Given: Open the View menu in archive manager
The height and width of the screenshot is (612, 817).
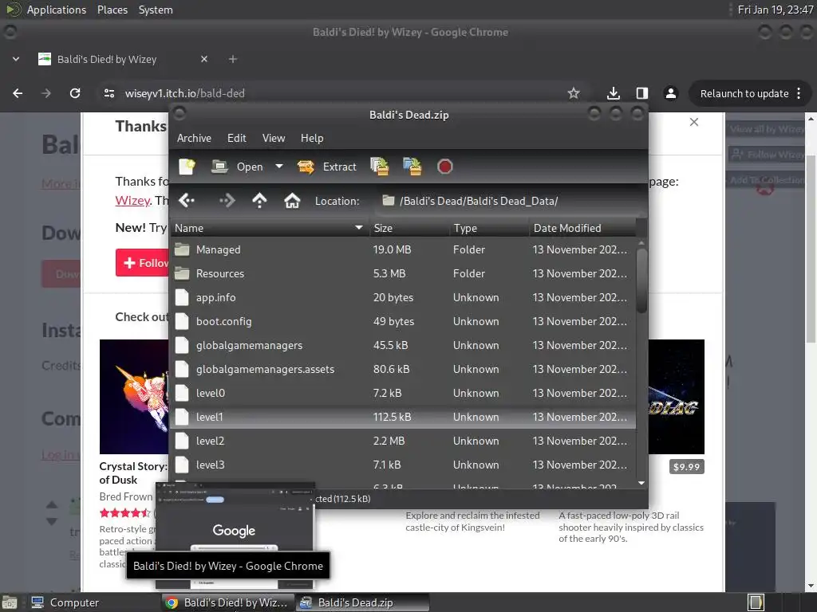Looking at the screenshot, I should (x=274, y=138).
